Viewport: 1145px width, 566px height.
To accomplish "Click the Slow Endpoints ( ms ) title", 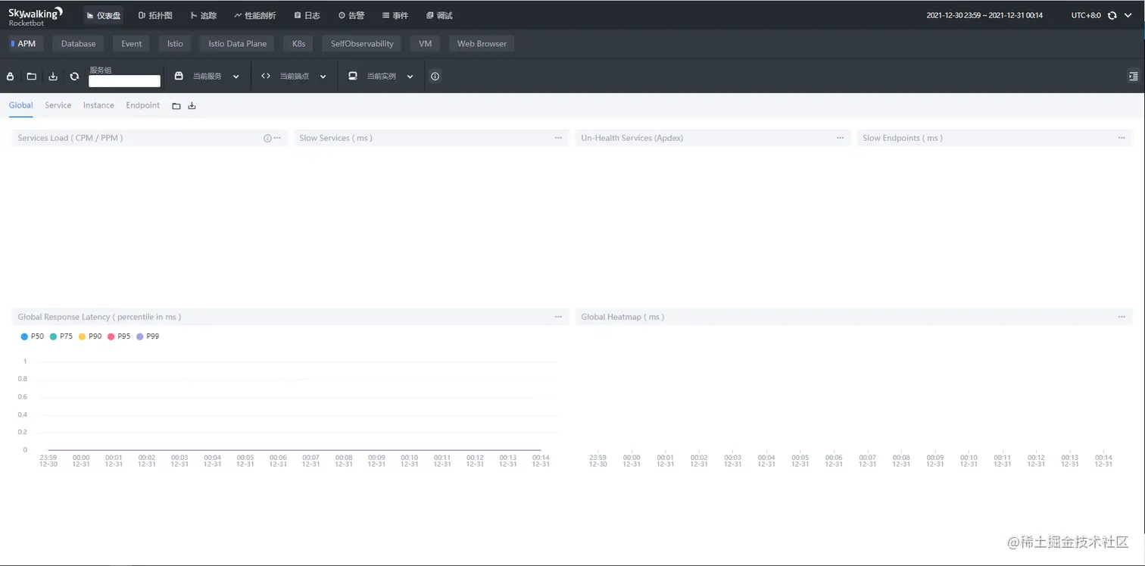I will point(903,138).
